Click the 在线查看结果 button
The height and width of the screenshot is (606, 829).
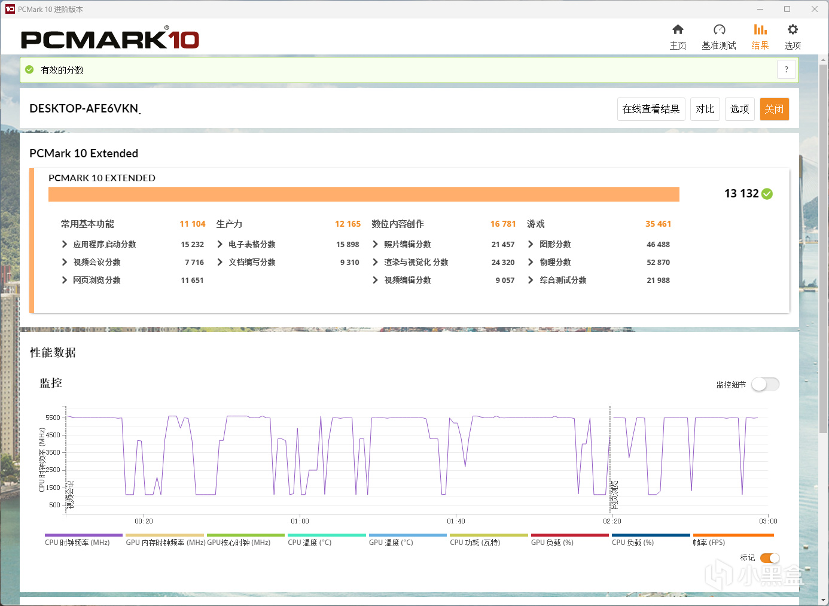(x=651, y=109)
